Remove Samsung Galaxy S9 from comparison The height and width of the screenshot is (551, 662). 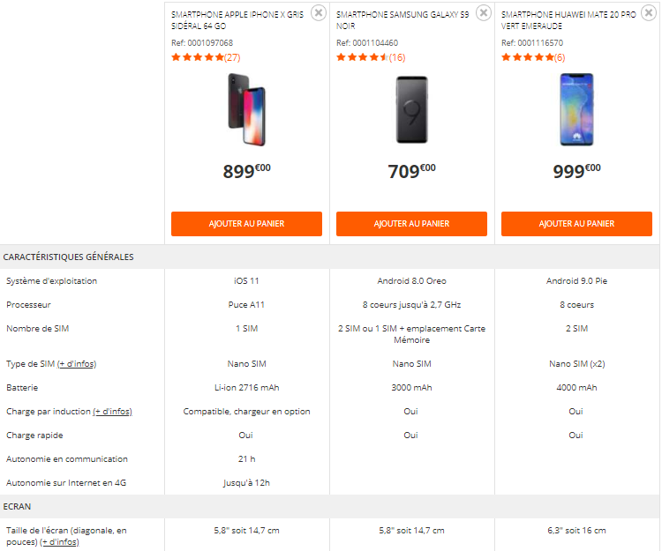click(x=484, y=12)
